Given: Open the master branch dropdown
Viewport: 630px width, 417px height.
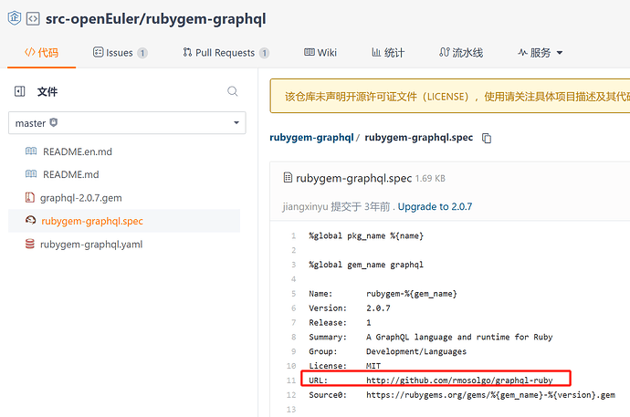Looking at the screenshot, I should tap(126, 122).
